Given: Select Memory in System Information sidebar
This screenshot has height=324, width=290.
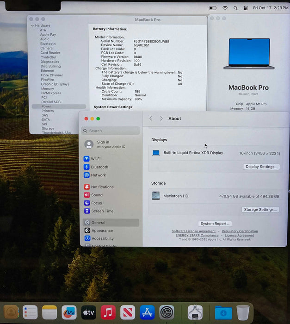Looking at the screenshot, I should click(x=48, y=89).
